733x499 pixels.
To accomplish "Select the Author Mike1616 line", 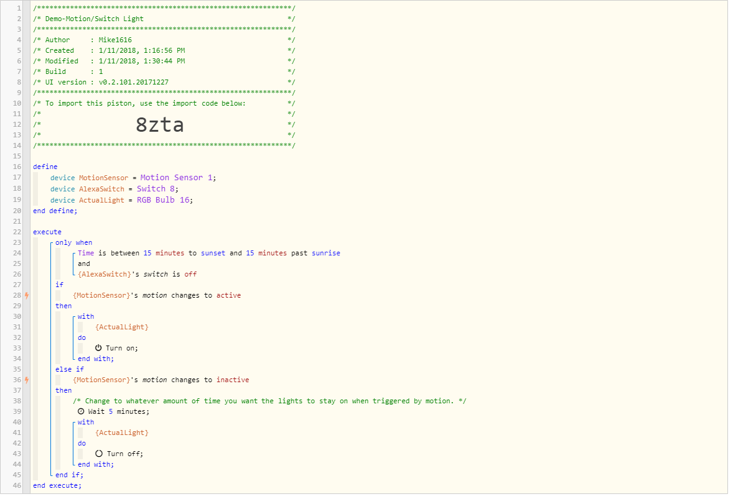I will point(88,40).
